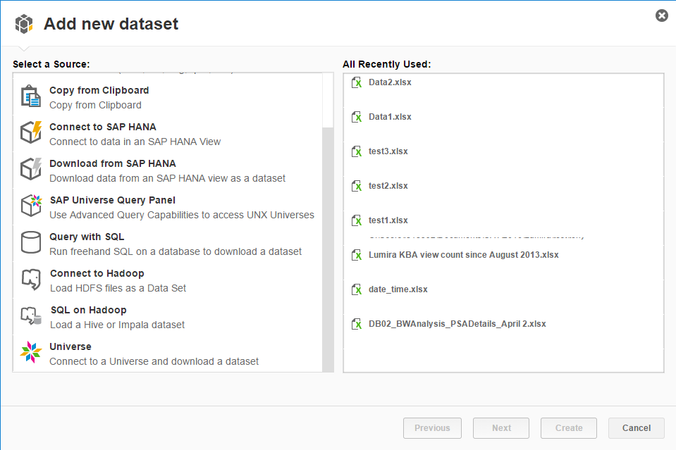Select the SQL on Hadoop title
This screenshot has height=450, width=676.
pos(88,310)
